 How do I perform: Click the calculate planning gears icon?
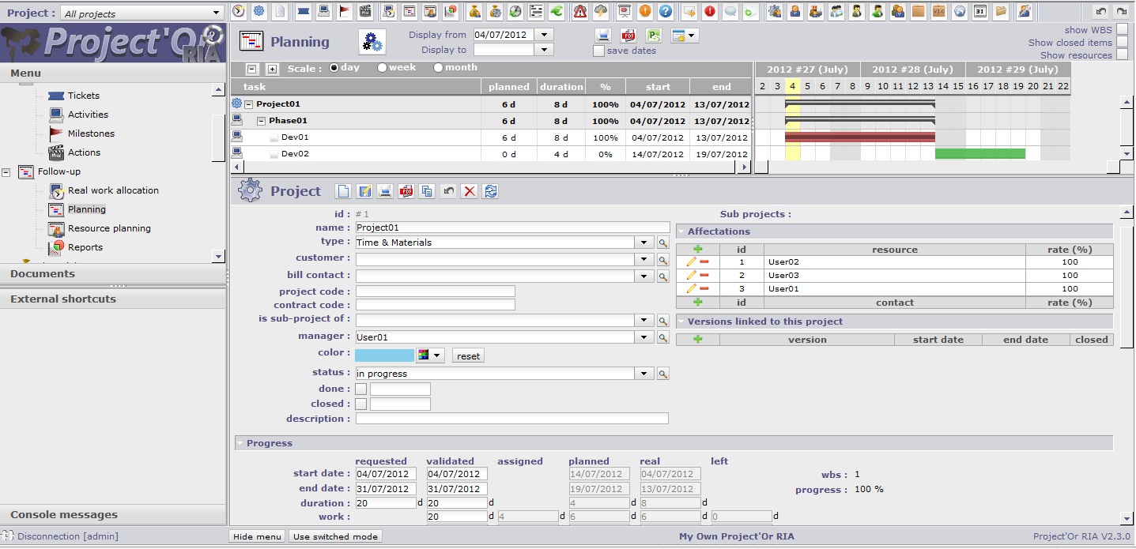(372, 42)
